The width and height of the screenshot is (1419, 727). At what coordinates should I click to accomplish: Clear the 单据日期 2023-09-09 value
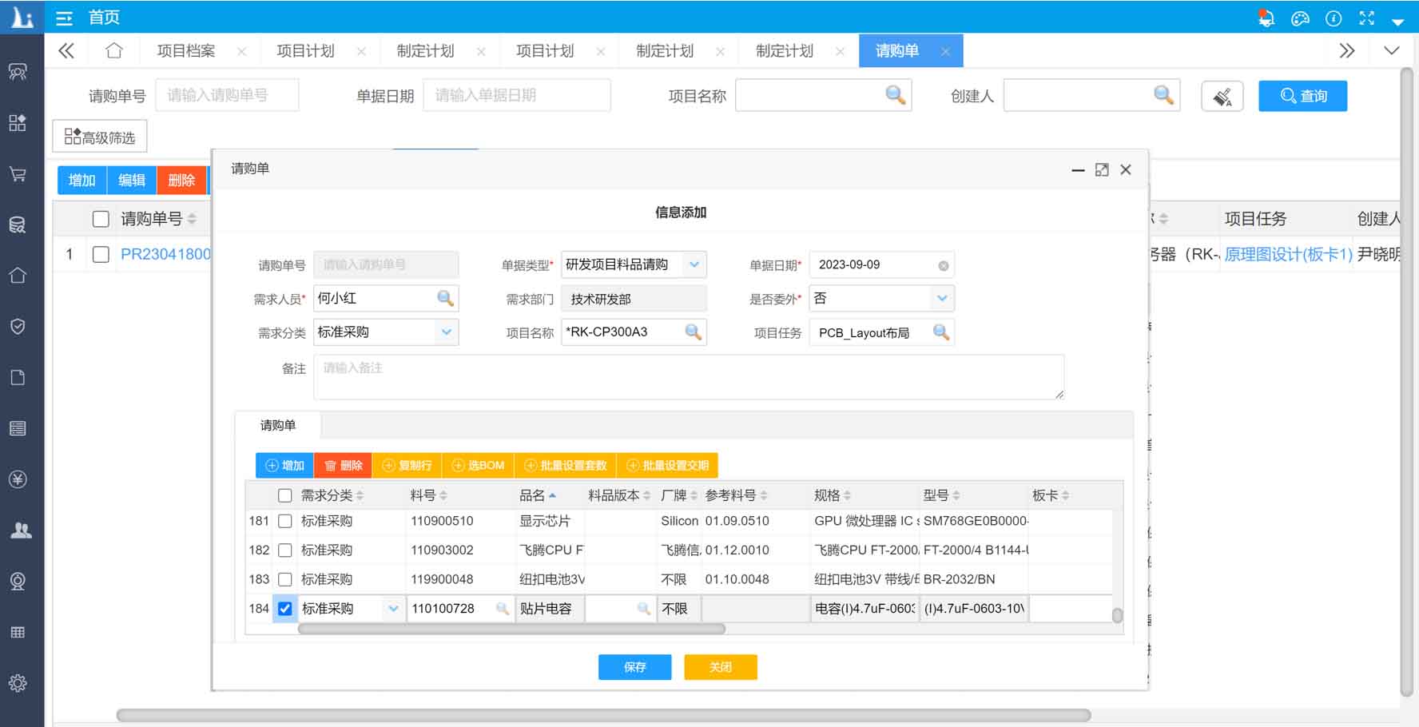point(944,265)
